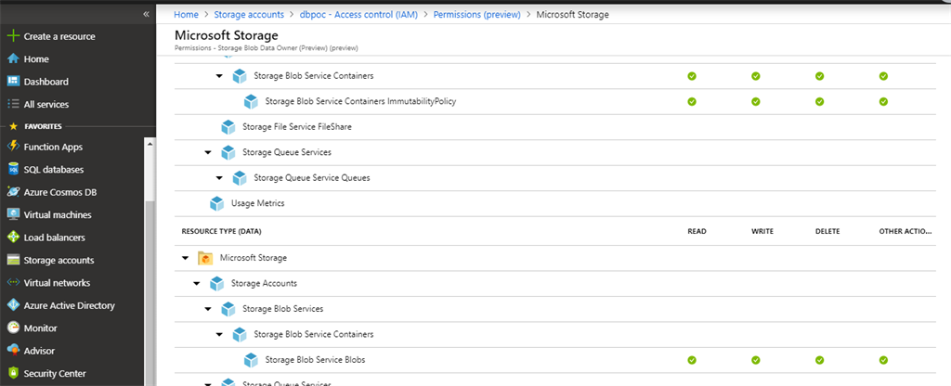Click the Azure Cosmos DB icon

[x=13, y=192]
